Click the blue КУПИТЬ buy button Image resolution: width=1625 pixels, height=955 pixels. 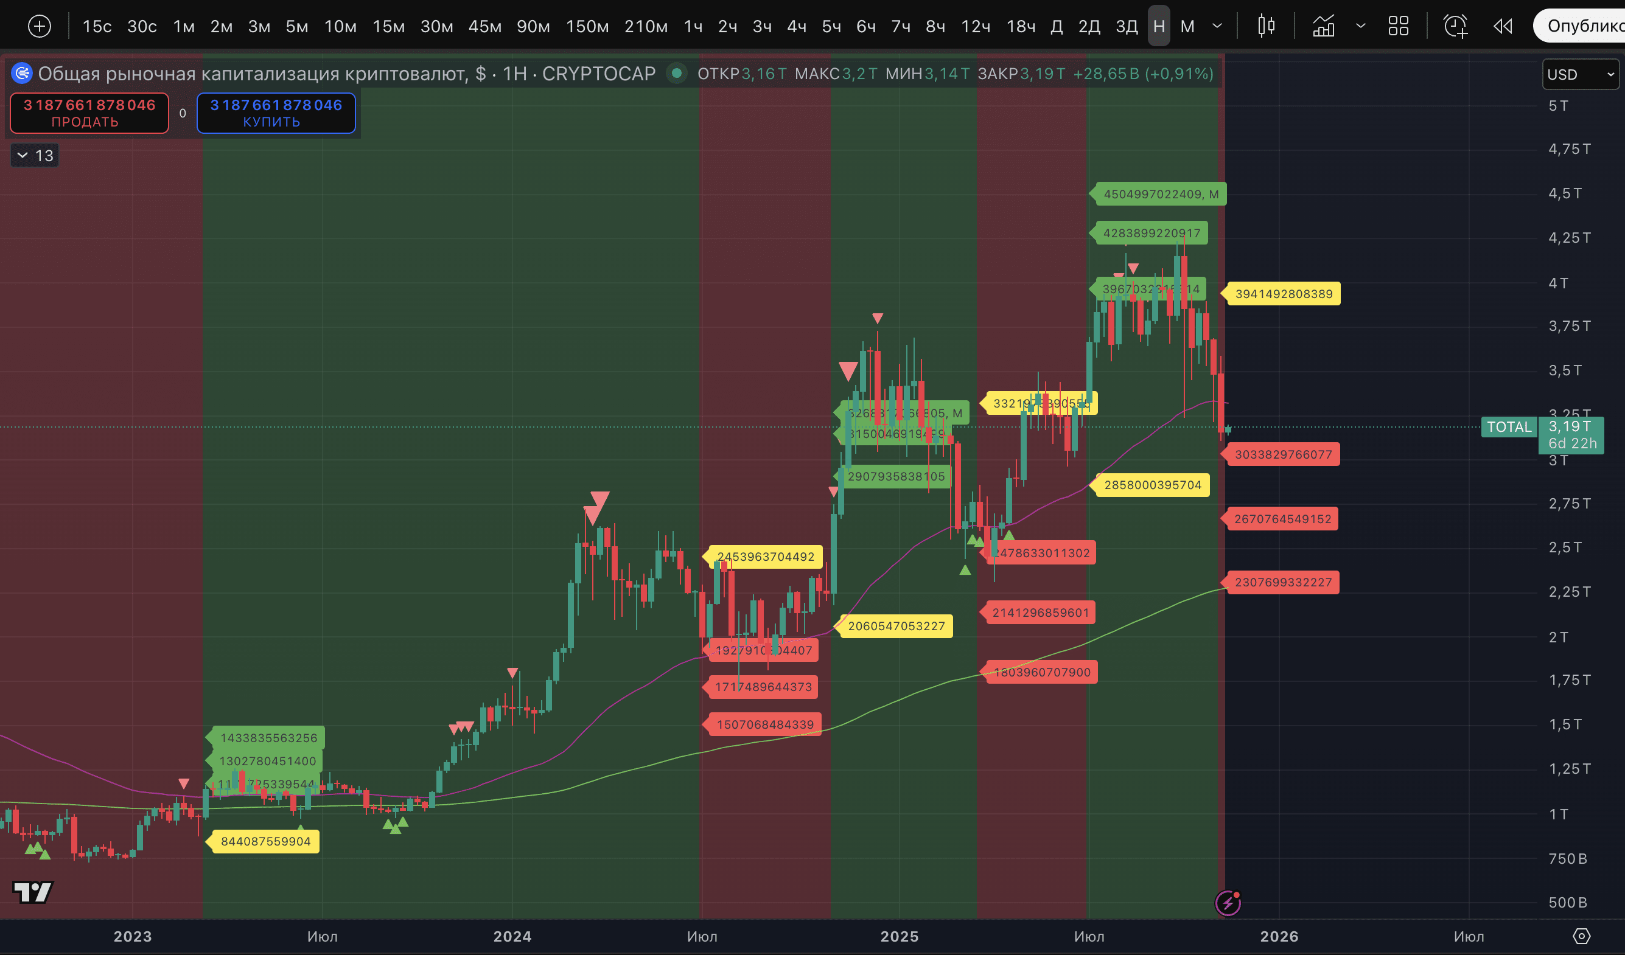(276, 113)
